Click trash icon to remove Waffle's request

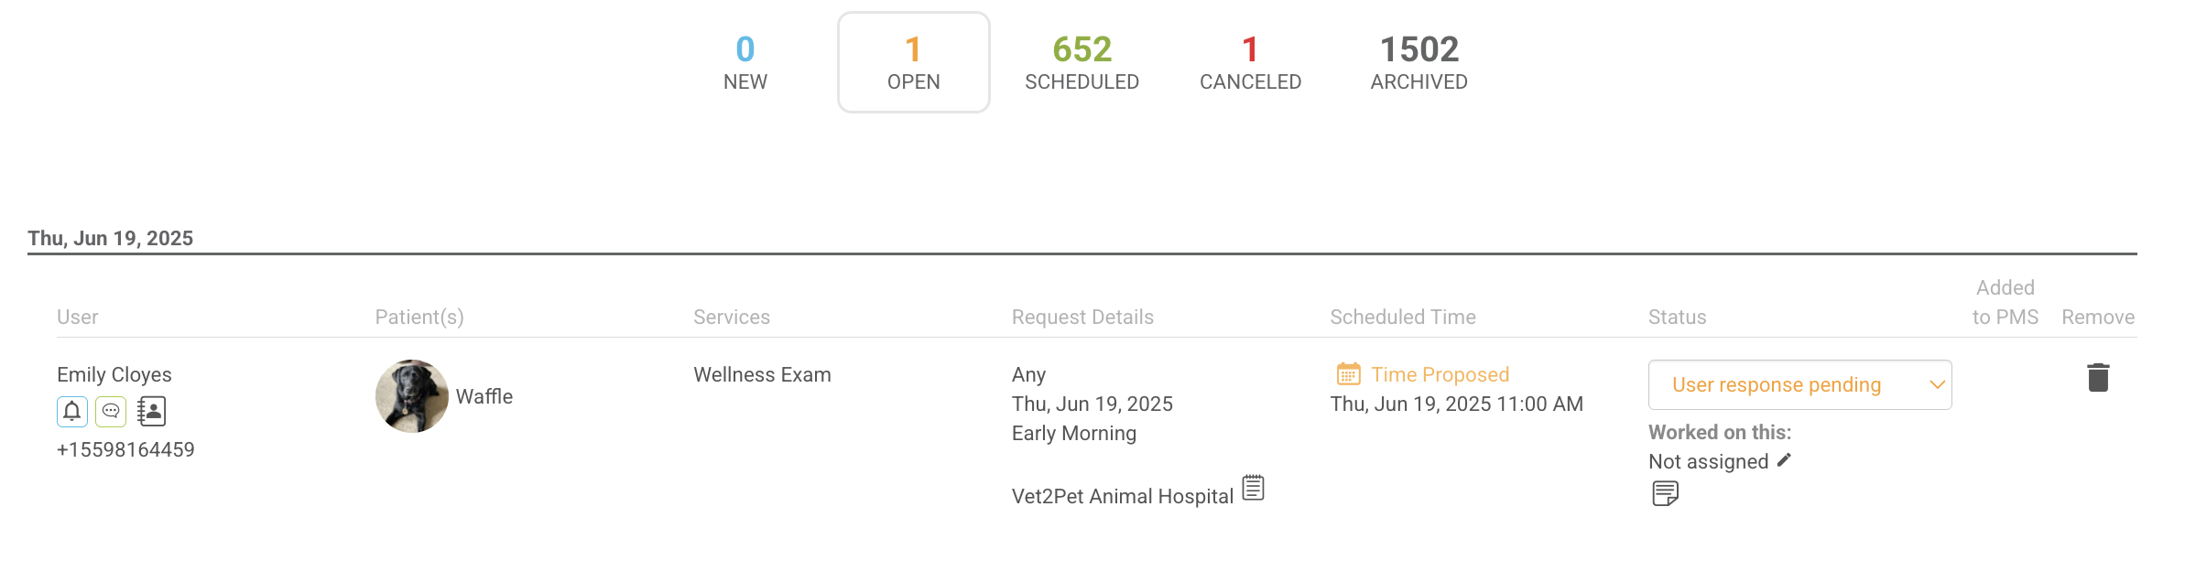(x=2098, y=377)
